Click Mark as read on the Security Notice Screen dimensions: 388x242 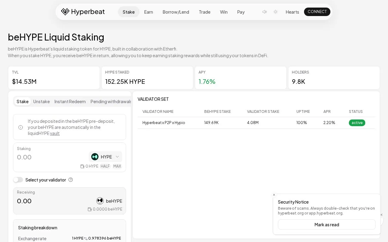click(327, 224)
